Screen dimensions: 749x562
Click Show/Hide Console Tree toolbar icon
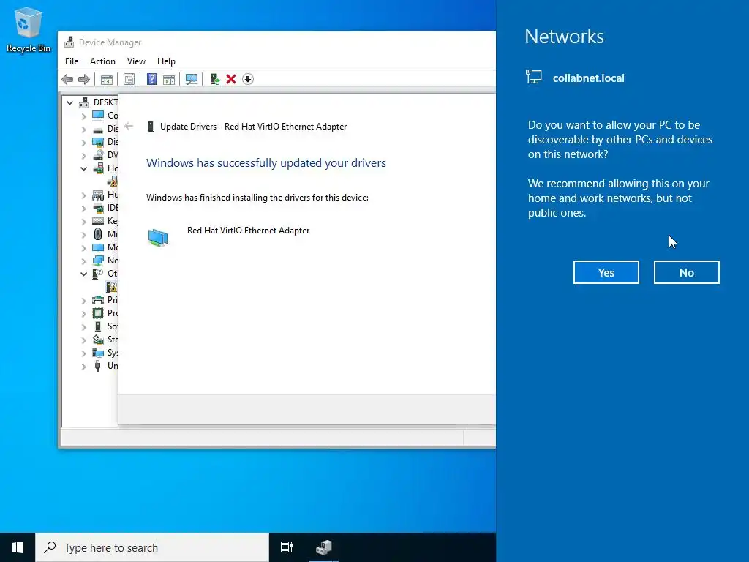click(x=107, y=79)
